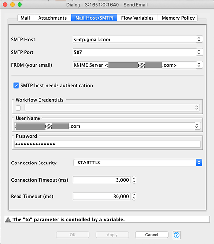Image resolution: width=214 pixels, height=244 pixels.
Task: Open the help question mark icon
Action: pyautogui.click(x=176, y=235)
